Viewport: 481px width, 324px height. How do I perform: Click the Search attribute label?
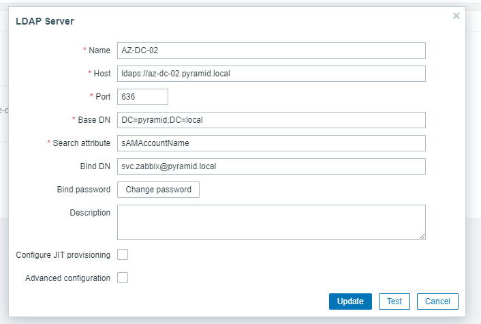[x=81, y=143]
